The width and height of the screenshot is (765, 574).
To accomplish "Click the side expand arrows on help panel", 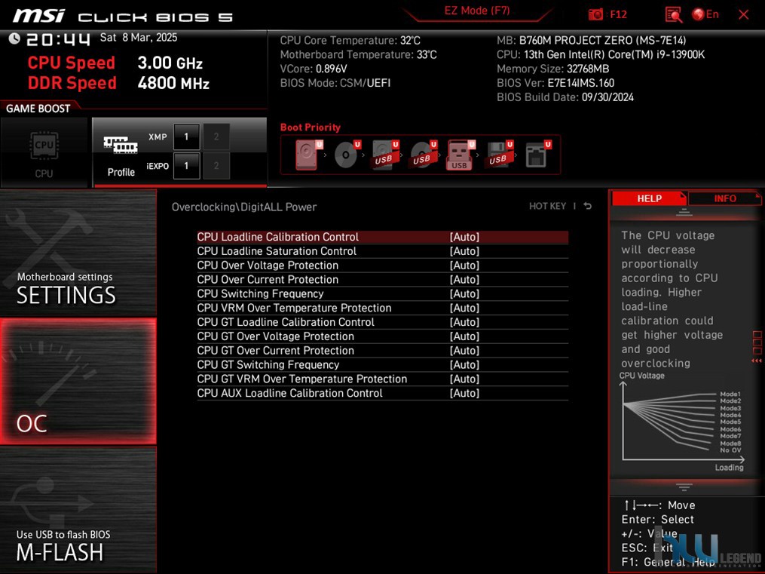I will point(757,361).
